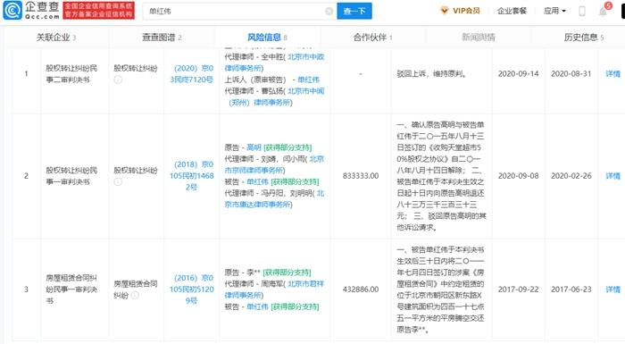Select date 2020-02-26 in row 2
Screen dimensions: 625x344
[571, 176]
